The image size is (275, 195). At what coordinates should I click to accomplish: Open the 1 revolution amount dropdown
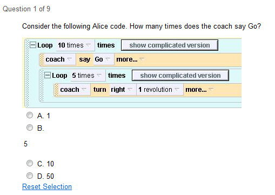[x=177, y=89]
